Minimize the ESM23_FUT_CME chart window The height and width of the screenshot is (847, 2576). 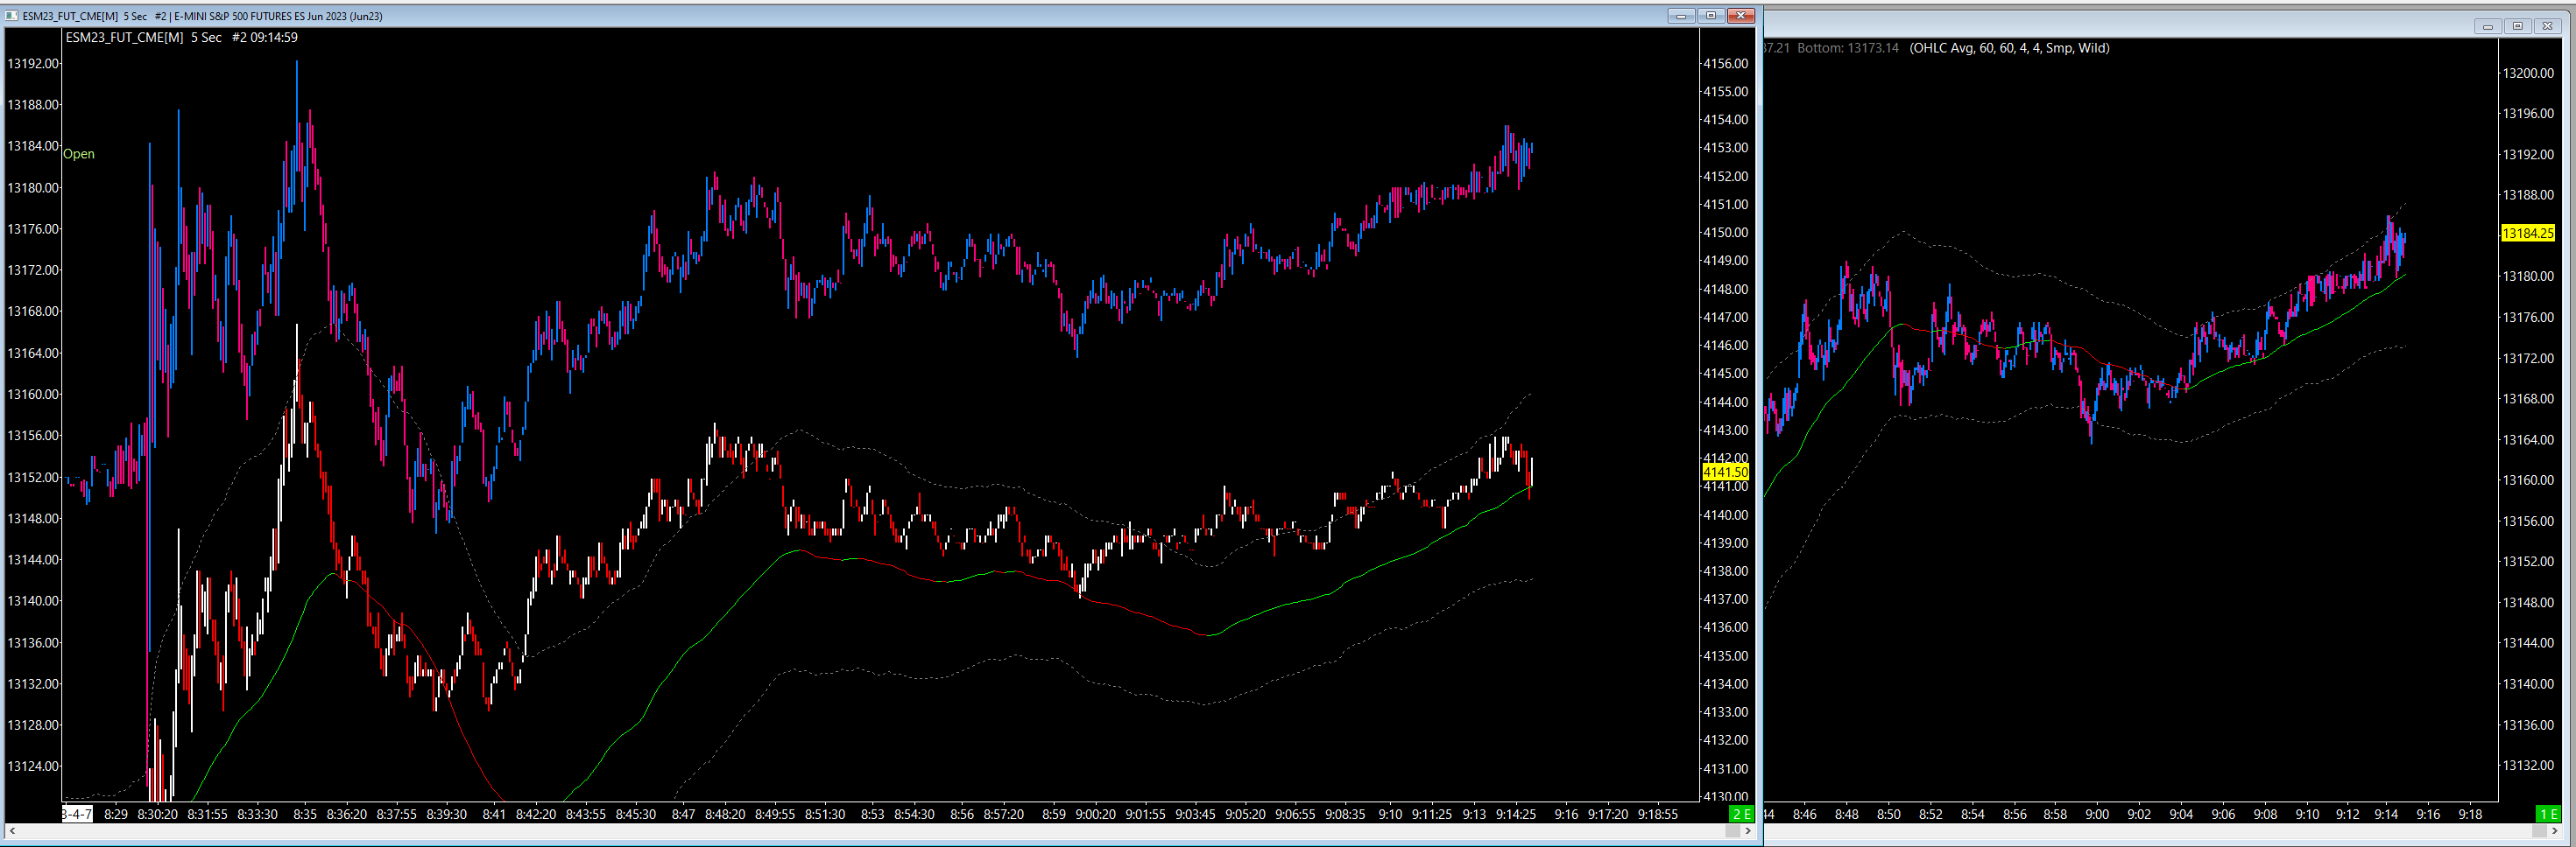[x=1681, y=15]
